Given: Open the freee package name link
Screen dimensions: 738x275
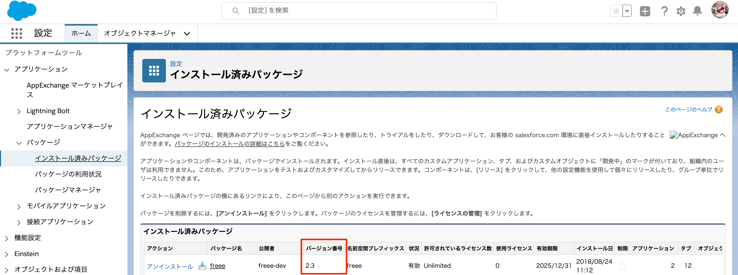Looking at the screenshot, I should pyautogui.click(x=217, y=266).
